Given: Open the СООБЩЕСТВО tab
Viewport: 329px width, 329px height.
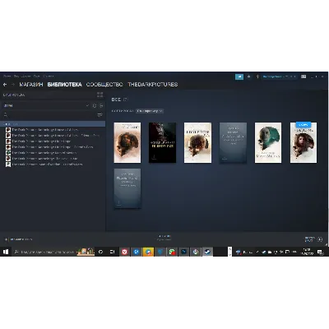Looking at the screenshot, I should [104, 85].
